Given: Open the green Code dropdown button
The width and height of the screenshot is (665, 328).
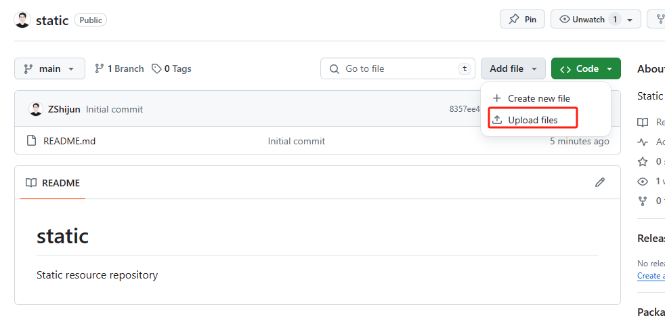Looking at the screenshot, I should (586, 68).
